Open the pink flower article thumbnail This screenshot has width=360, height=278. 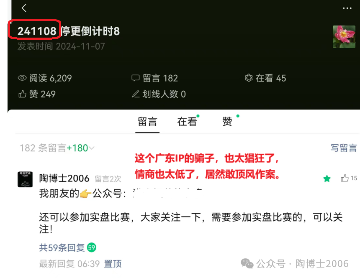[344, 37]
